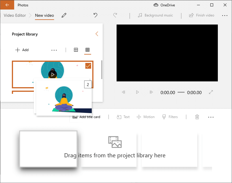Open the Video Editor breadcrumb
Image resolution: width=232 pixels, height=183 pixels.
coord(15,15)
